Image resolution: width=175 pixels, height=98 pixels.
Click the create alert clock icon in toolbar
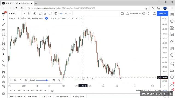[x=56, y=14]
